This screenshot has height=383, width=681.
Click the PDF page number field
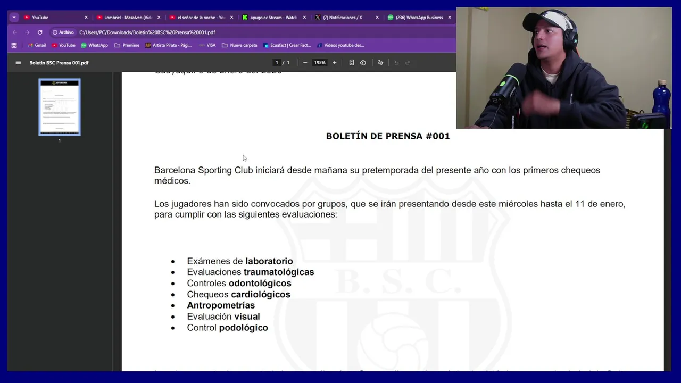pyautogui.click(x=277, y=63)
